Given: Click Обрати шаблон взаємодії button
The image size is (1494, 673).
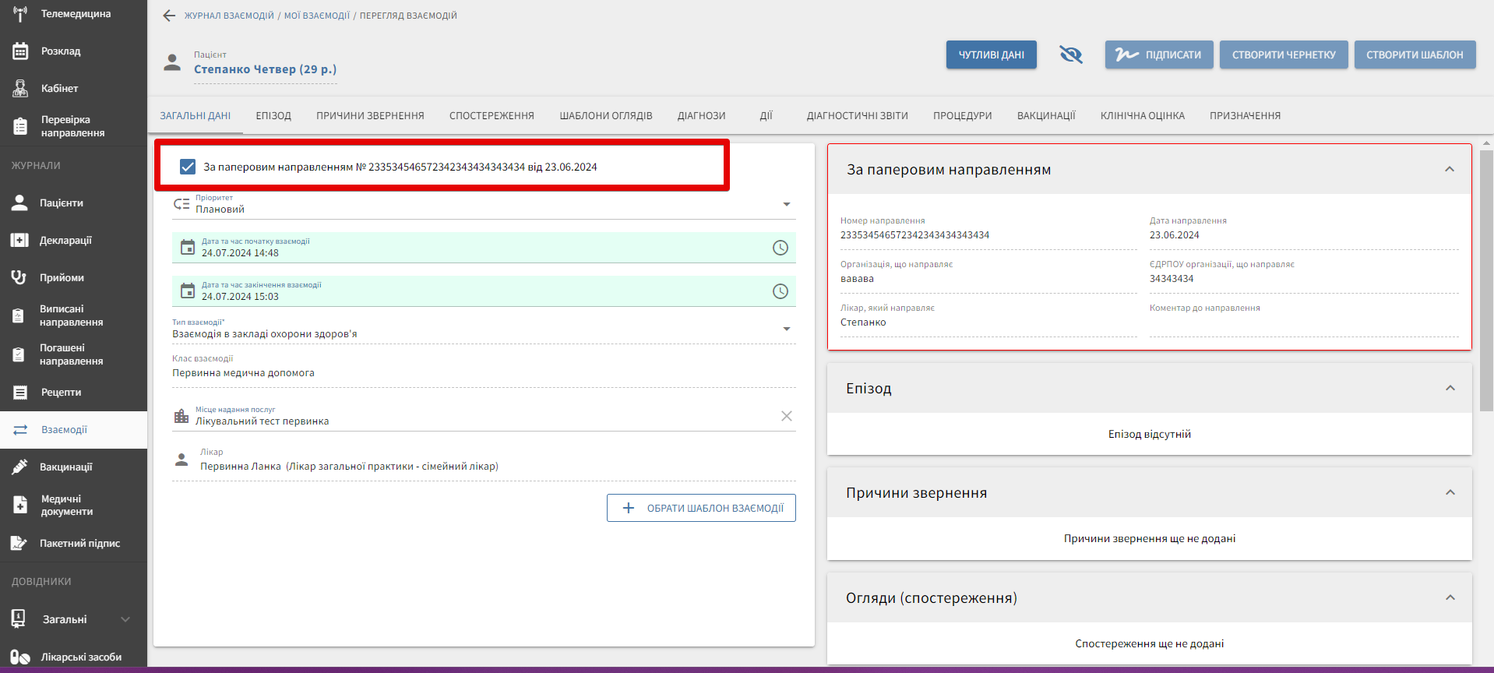Looking at the screenshot, I should pos(701,508).
